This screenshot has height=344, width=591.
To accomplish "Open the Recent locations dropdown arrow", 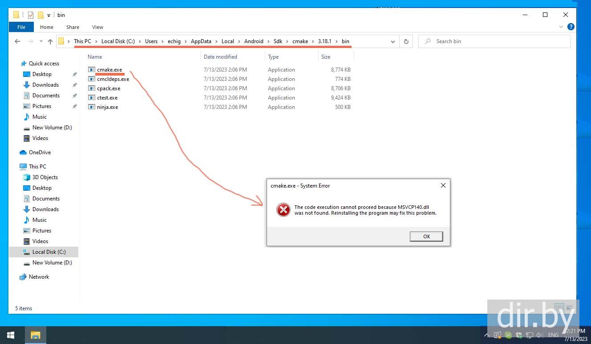I will pyautogui.click(x=41, y=41).
